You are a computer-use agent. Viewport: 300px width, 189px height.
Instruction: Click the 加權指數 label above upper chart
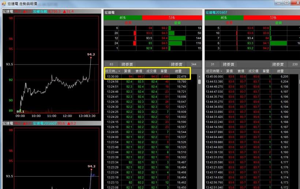40,12
